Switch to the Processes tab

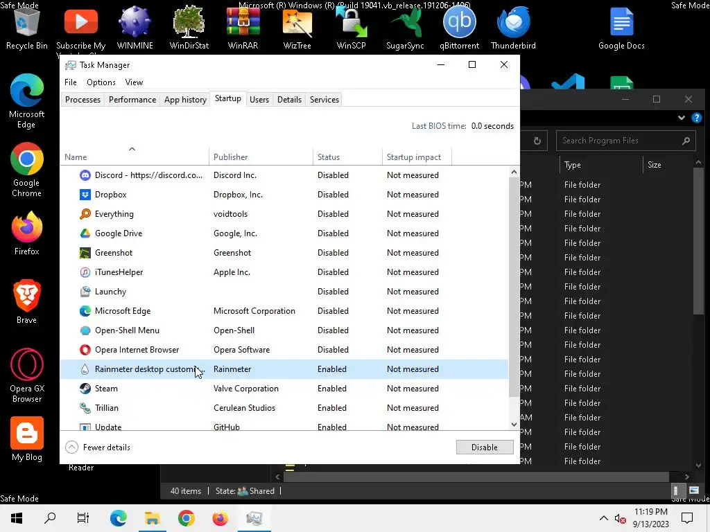83,100
